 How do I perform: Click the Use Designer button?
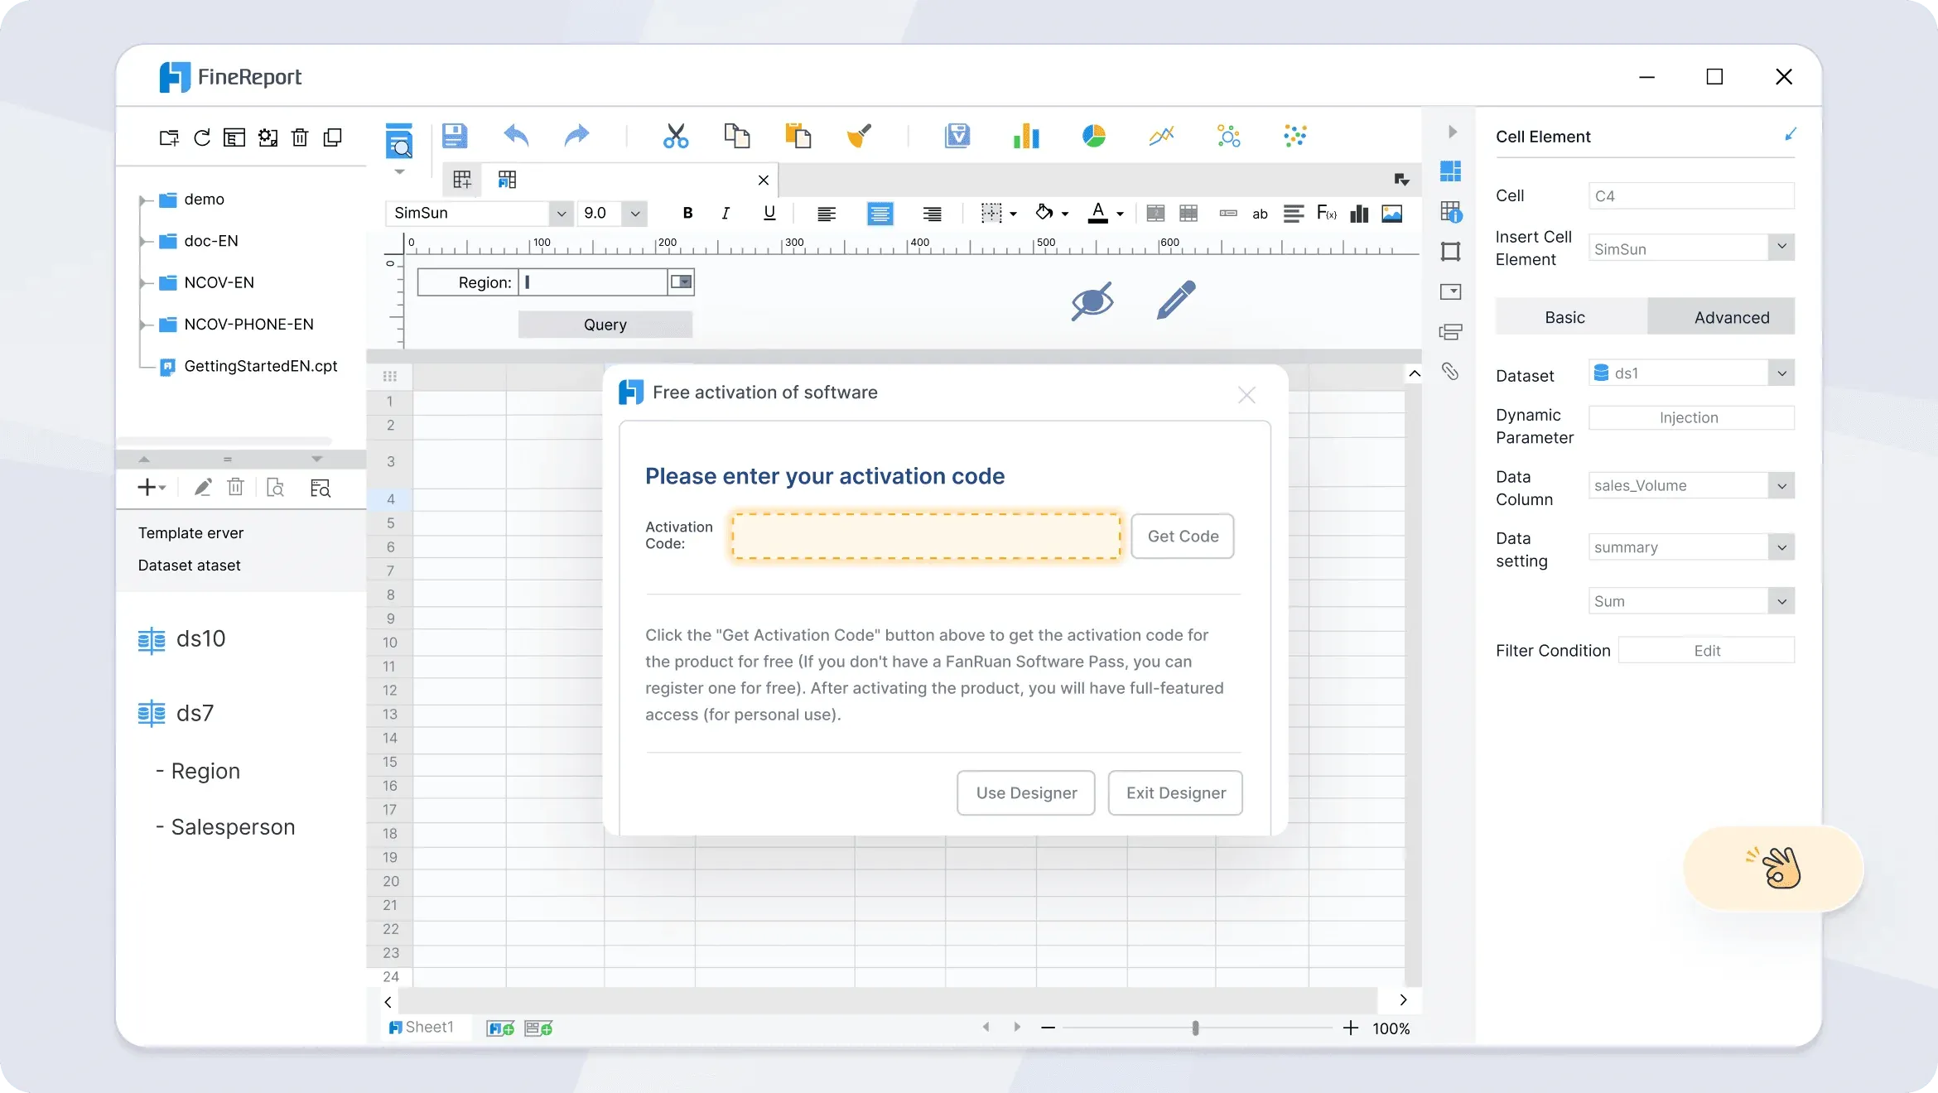(1026, 793)
